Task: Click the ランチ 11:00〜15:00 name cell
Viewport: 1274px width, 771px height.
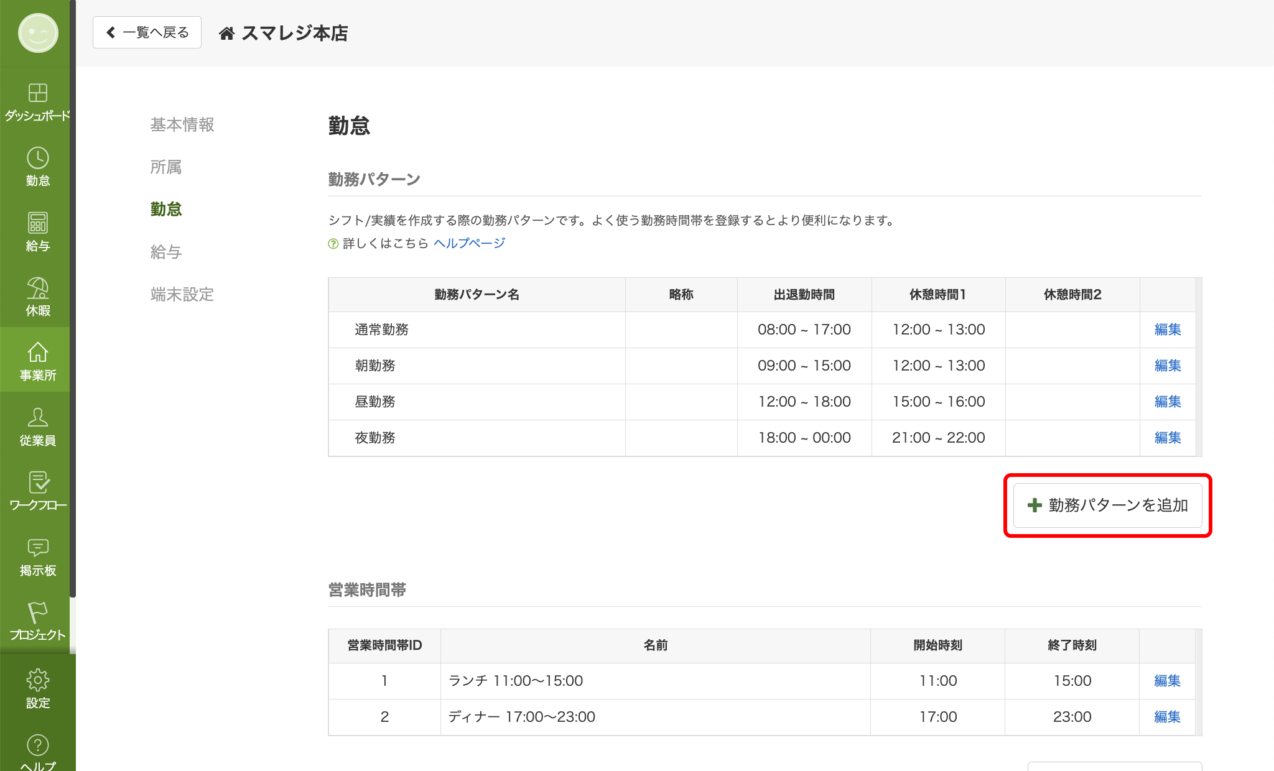Action: pyautogui.click(x=656, y=681)
